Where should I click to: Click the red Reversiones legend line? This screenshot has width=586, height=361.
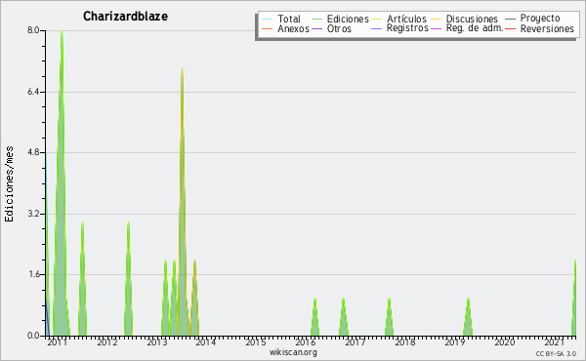[x=510, y=28]
